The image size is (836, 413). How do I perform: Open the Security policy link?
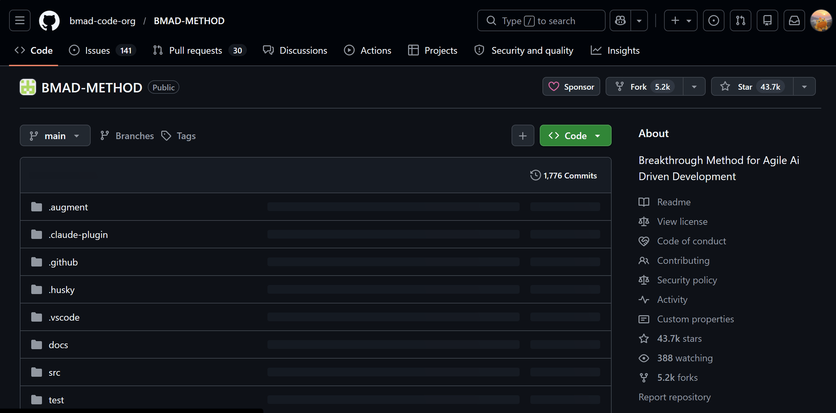click(687, 280)
